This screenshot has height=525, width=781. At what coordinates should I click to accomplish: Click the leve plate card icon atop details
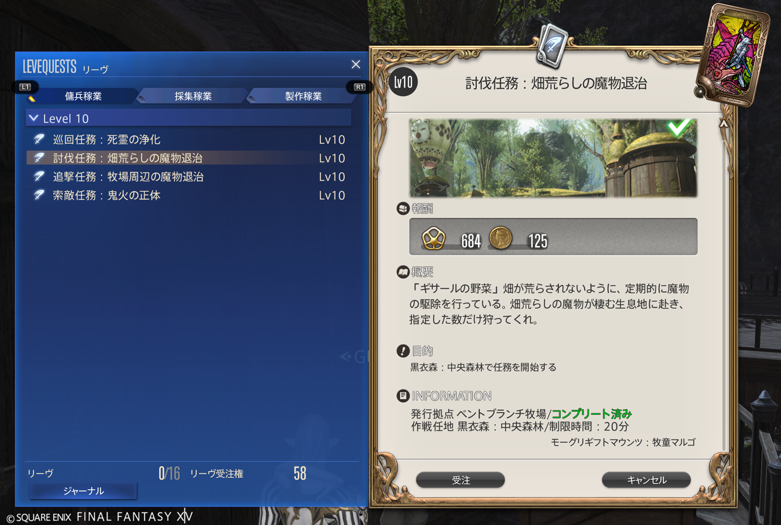(552, 47)
